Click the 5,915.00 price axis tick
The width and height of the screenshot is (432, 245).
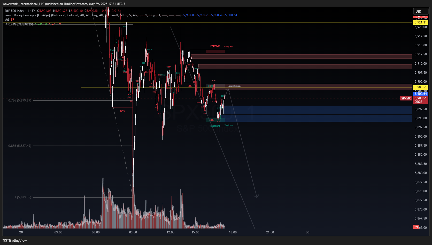tap(421, 45)
